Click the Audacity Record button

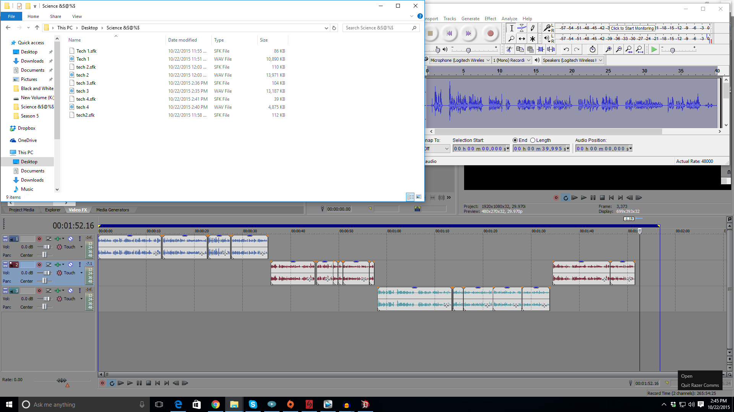click(490, 34)
